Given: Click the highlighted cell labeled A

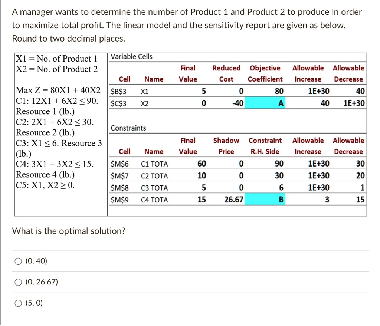Looking at the screenshot, I should click(x=265, y=103).
